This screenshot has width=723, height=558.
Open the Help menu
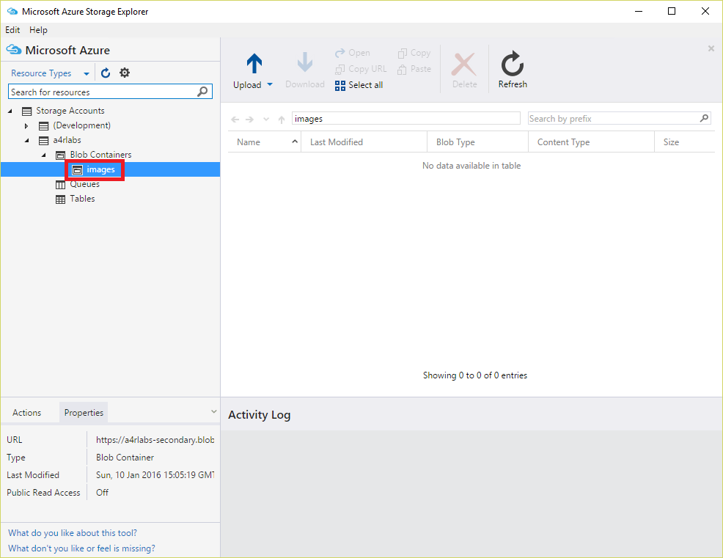click(x=38, y=30)
